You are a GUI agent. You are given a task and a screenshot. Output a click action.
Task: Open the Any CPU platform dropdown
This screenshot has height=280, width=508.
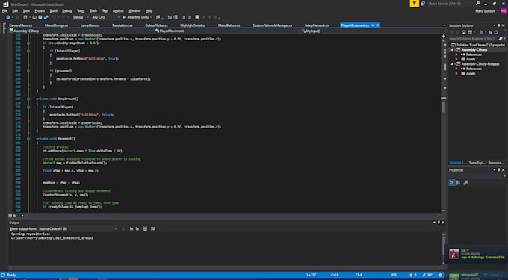pyautogui.click(x=105, y=17)
